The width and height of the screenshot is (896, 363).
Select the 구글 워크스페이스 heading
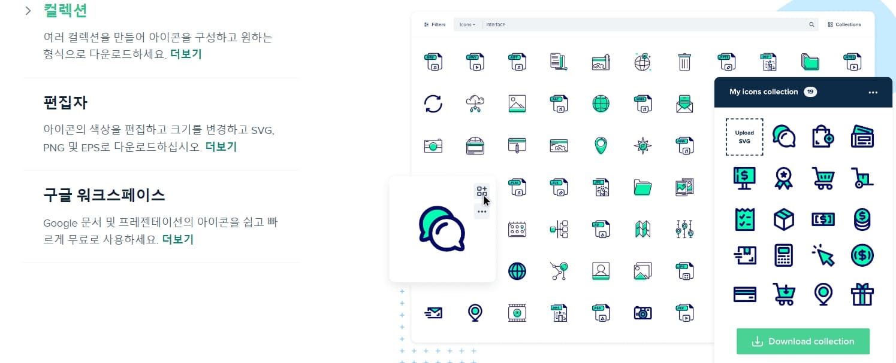pyautogui.click(x=104, y=195)
